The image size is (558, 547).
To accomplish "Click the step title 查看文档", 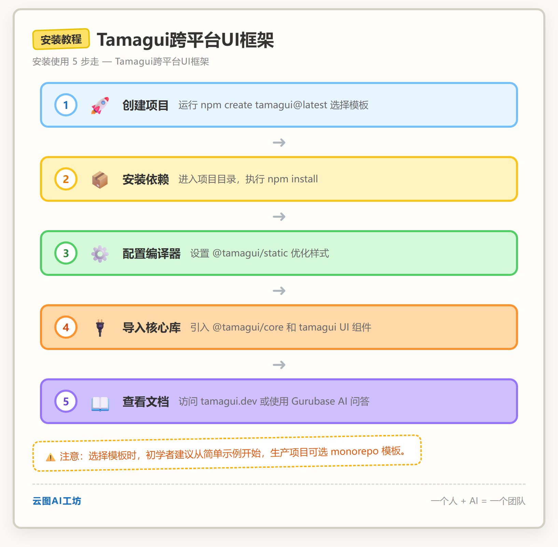I will (x=145, y=402).
